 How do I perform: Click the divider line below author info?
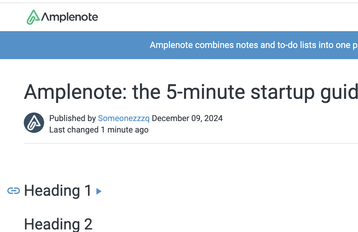[190, 143]
